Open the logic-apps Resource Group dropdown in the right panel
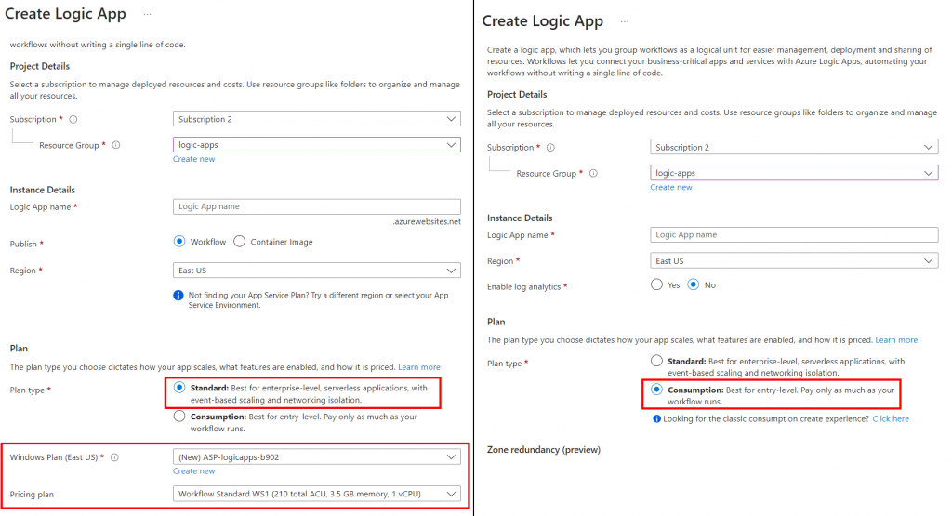This screenshot has height=516, width=952. (x=794, y=173)
